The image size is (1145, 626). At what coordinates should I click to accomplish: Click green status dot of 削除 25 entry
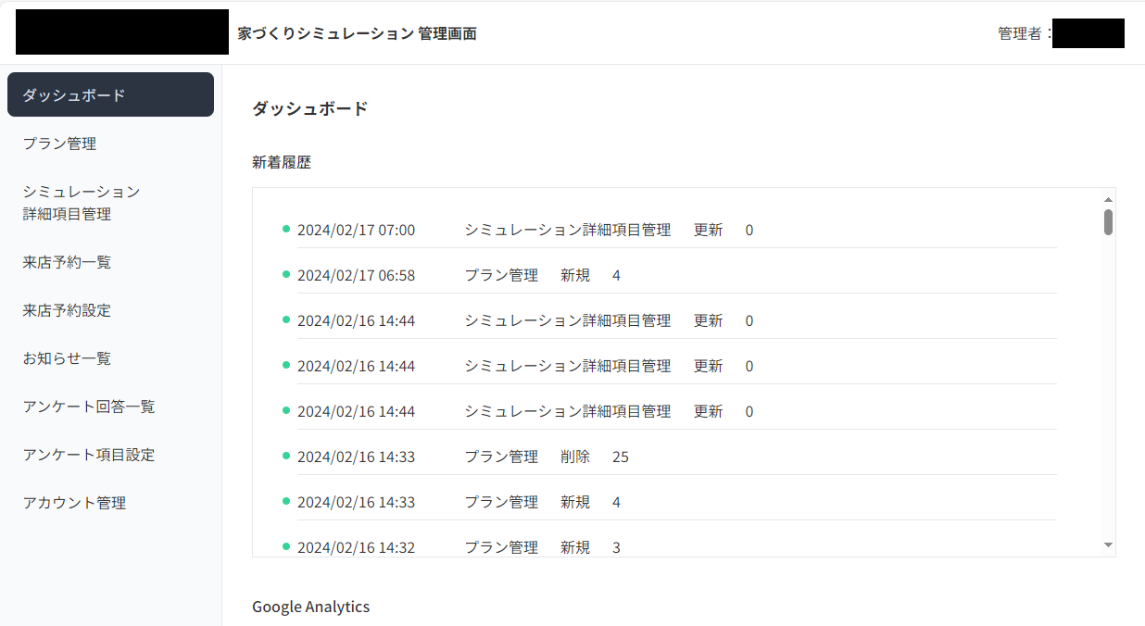(286, 456)
